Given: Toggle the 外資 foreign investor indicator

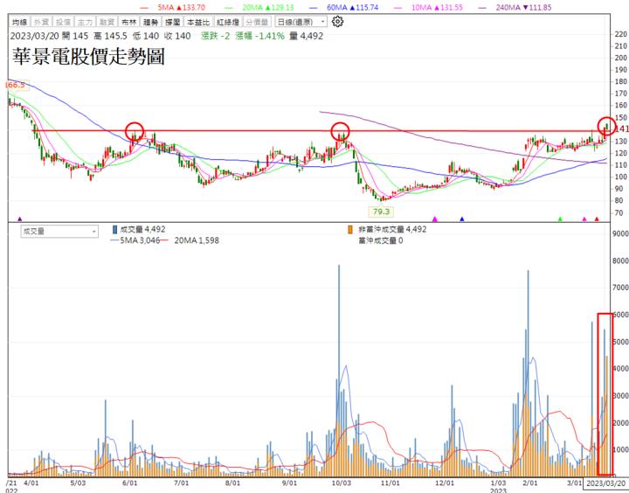Looking at the screenshot, I should 41,22.
